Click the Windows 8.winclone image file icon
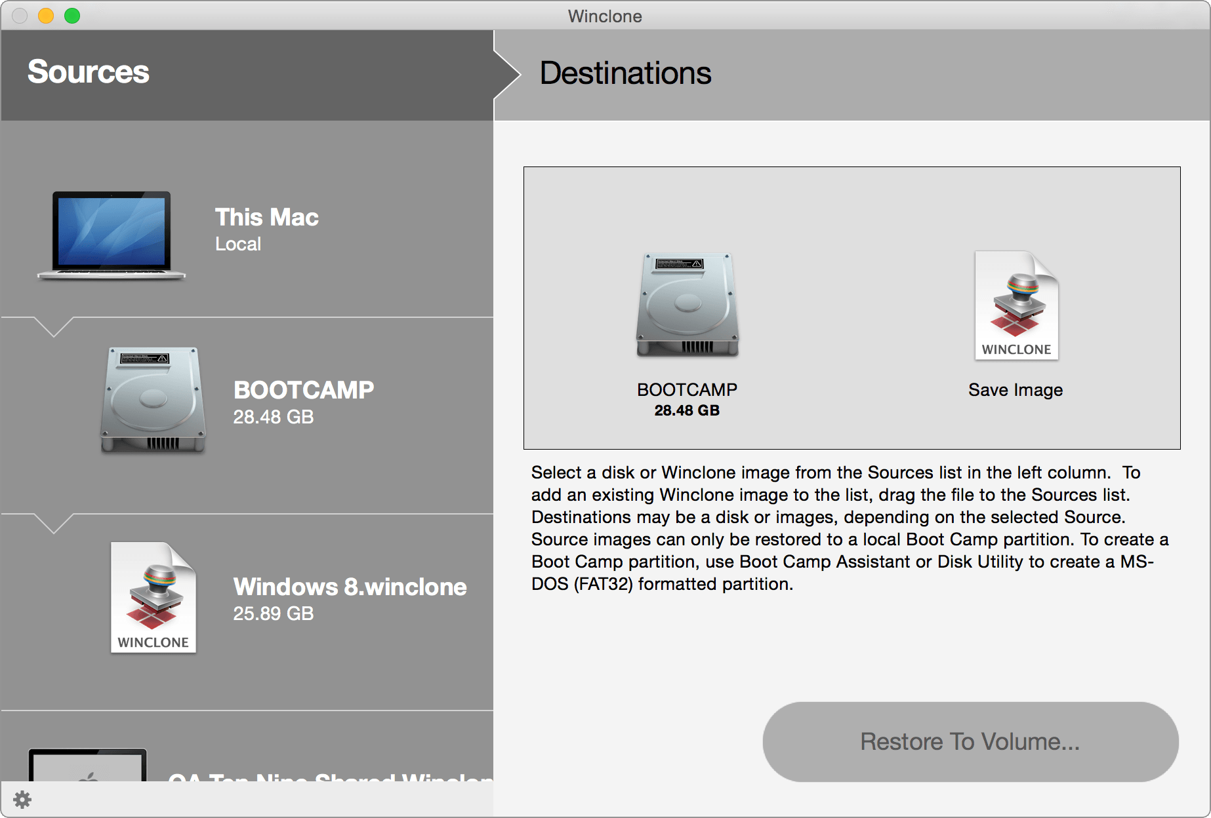 click(153, 597)
